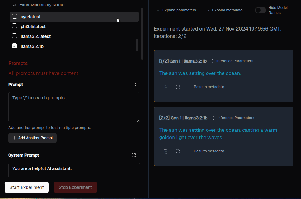
Task: Click the '[2/2] Gen 1 | llama3.2:1b' heading
Action: (183, 118)
